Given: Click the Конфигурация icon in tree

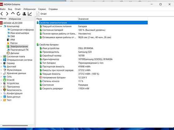Looking at the screenshot, I should (x=5, y=93).
